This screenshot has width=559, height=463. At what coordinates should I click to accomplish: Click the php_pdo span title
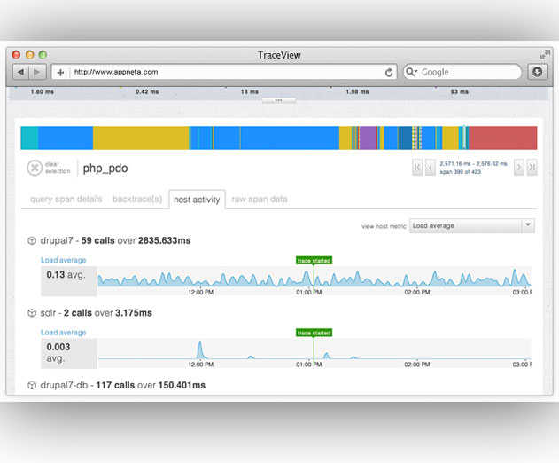[105, 169]
